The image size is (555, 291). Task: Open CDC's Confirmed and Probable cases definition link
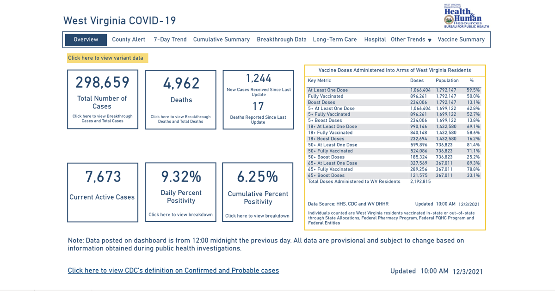173,271
